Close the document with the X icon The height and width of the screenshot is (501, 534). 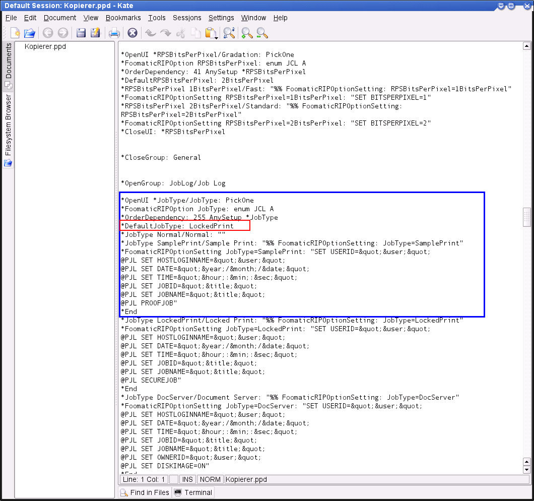[132, 33]
